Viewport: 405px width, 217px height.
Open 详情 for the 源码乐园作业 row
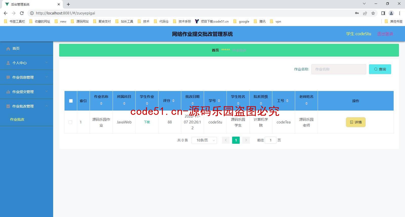(x=356, y=122)
